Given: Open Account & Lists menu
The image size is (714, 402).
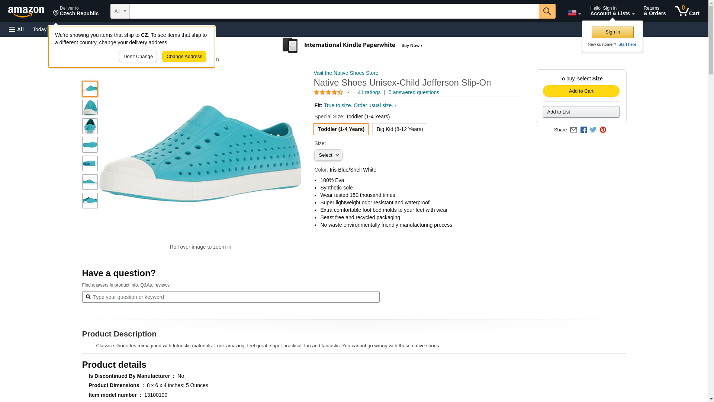Looking at the screenshot, I should pyautogui.click(x=612, y=11).
